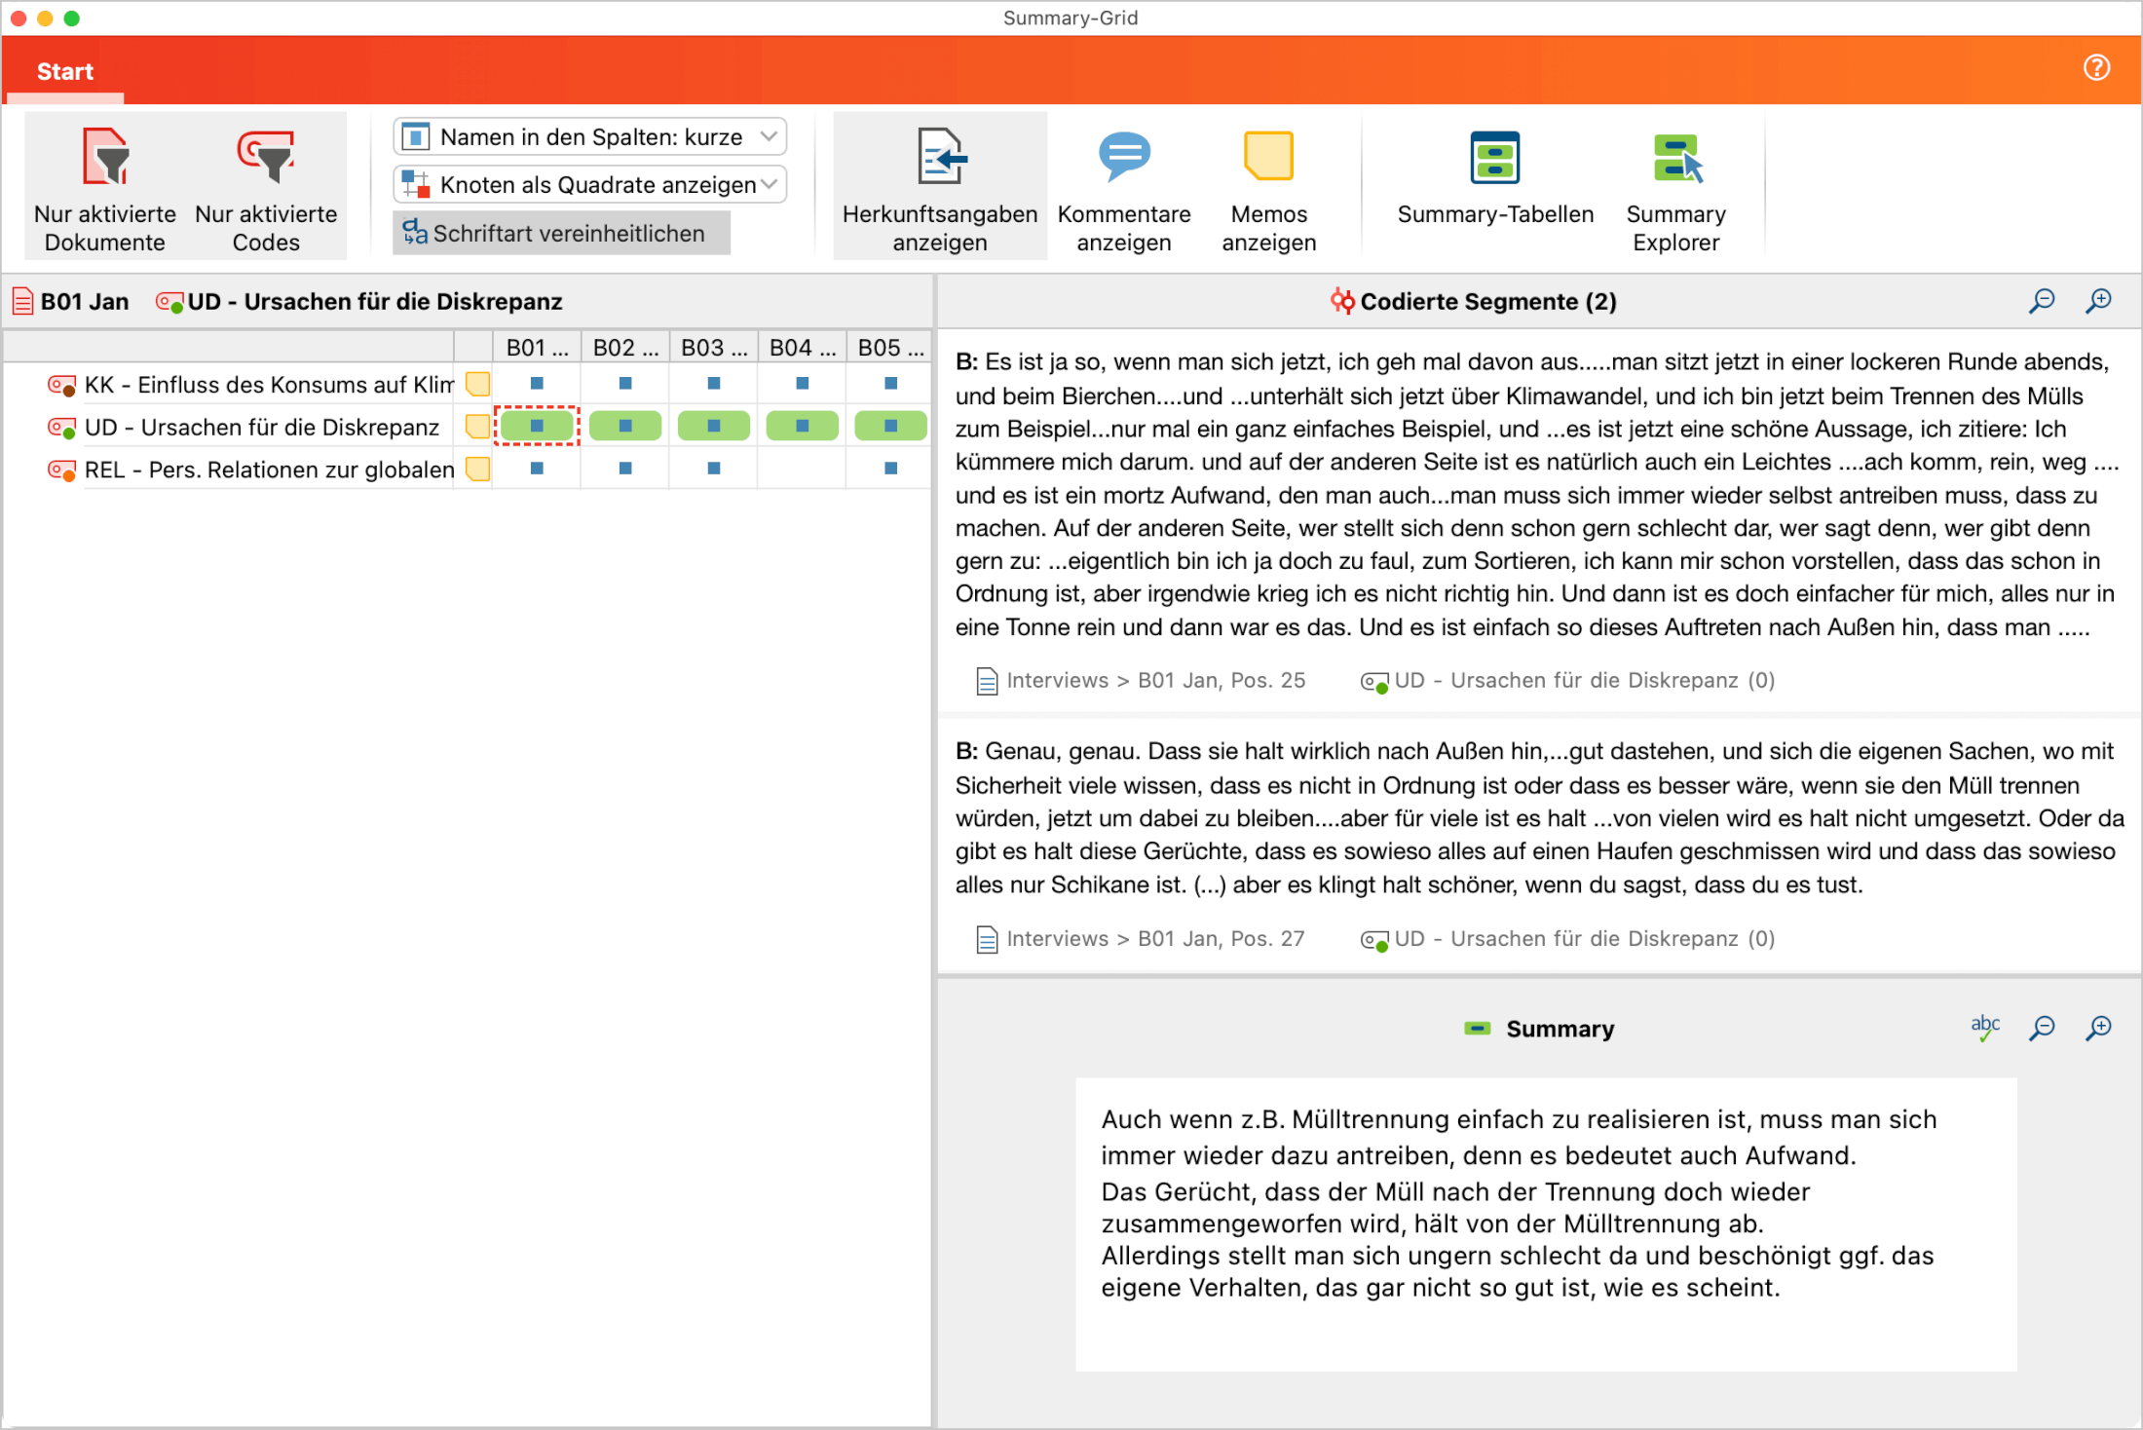Toggle 'Schriftart vereinheitlichen'
This screenshot has height=1430, width=2143.
coord(560,233)
